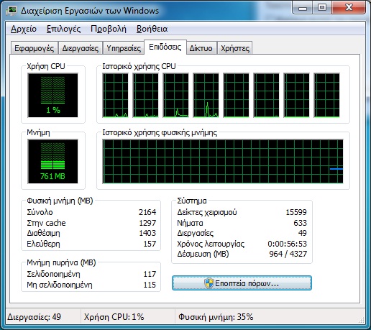Click the memory meter showing 761 MB
This screenshot has width=371, height=330.
(x=52, y=162)
